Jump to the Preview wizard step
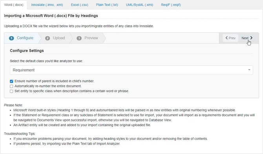 (x=88, y=38)
